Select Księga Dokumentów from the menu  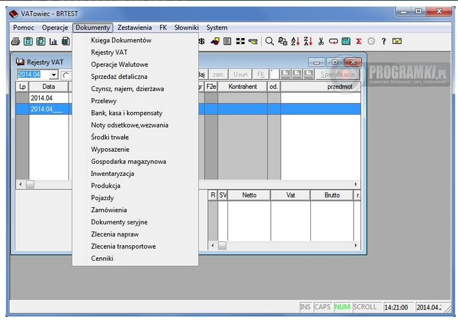[135, 40]
